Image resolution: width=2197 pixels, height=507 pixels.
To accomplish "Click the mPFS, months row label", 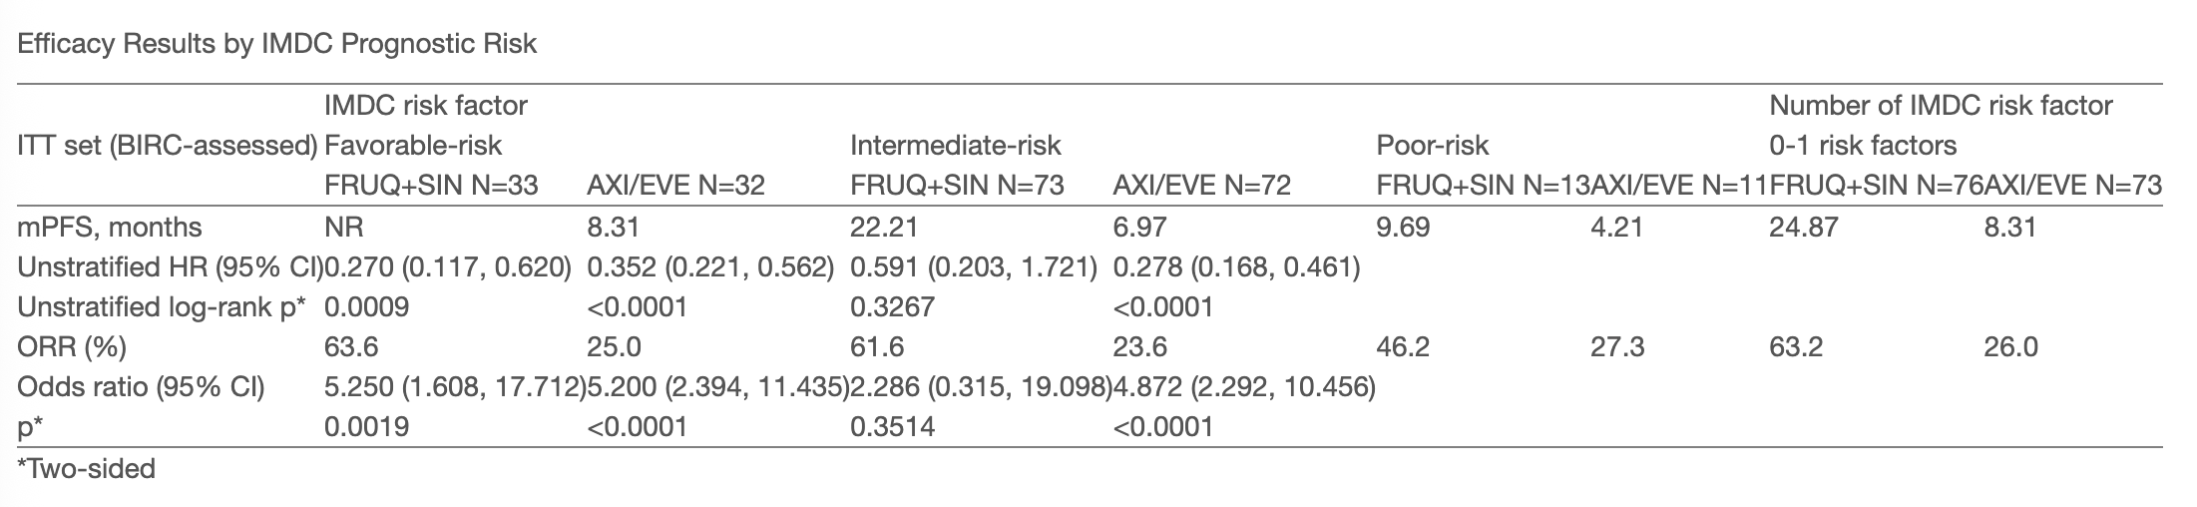I will click(x=110, y=227).
